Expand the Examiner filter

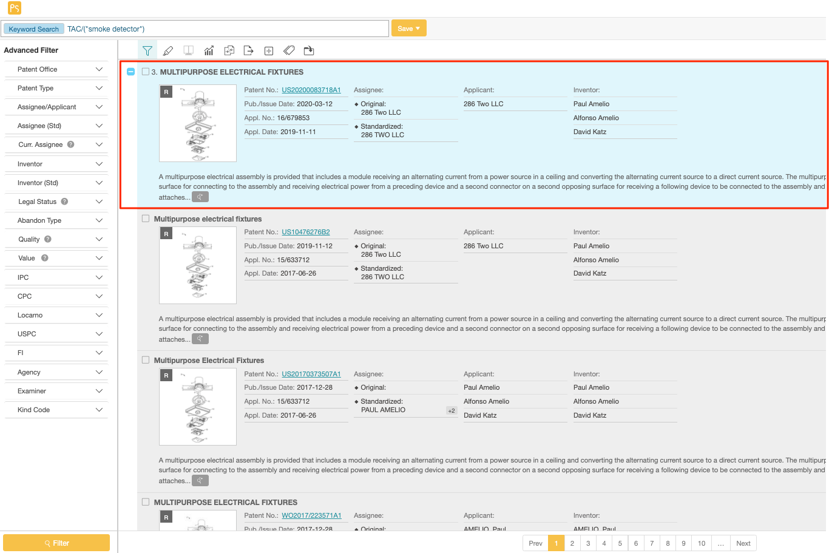[x=56, y=391]
